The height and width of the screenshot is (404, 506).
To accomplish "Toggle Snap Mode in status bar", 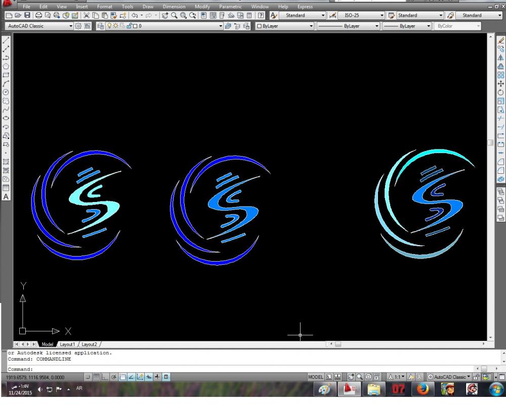I will tap(88, 377).
